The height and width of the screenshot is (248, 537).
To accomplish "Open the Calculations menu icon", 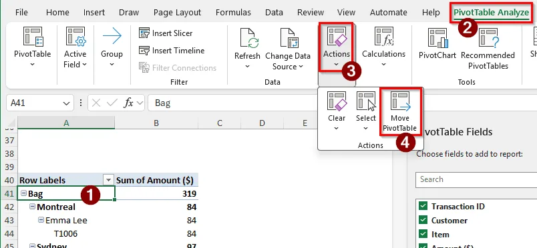I will [384, 36].
